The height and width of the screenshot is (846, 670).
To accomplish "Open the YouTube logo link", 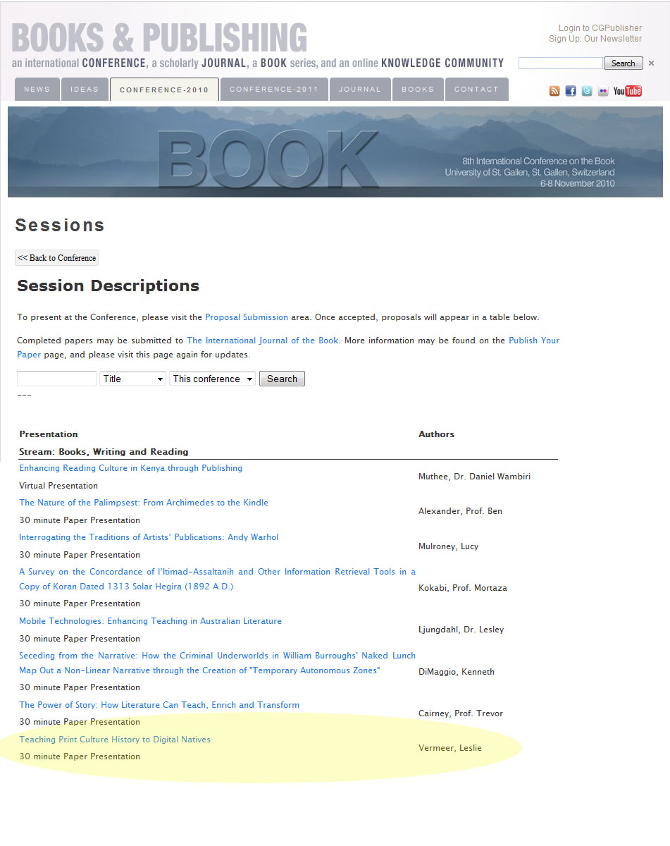I will [627, 91].
